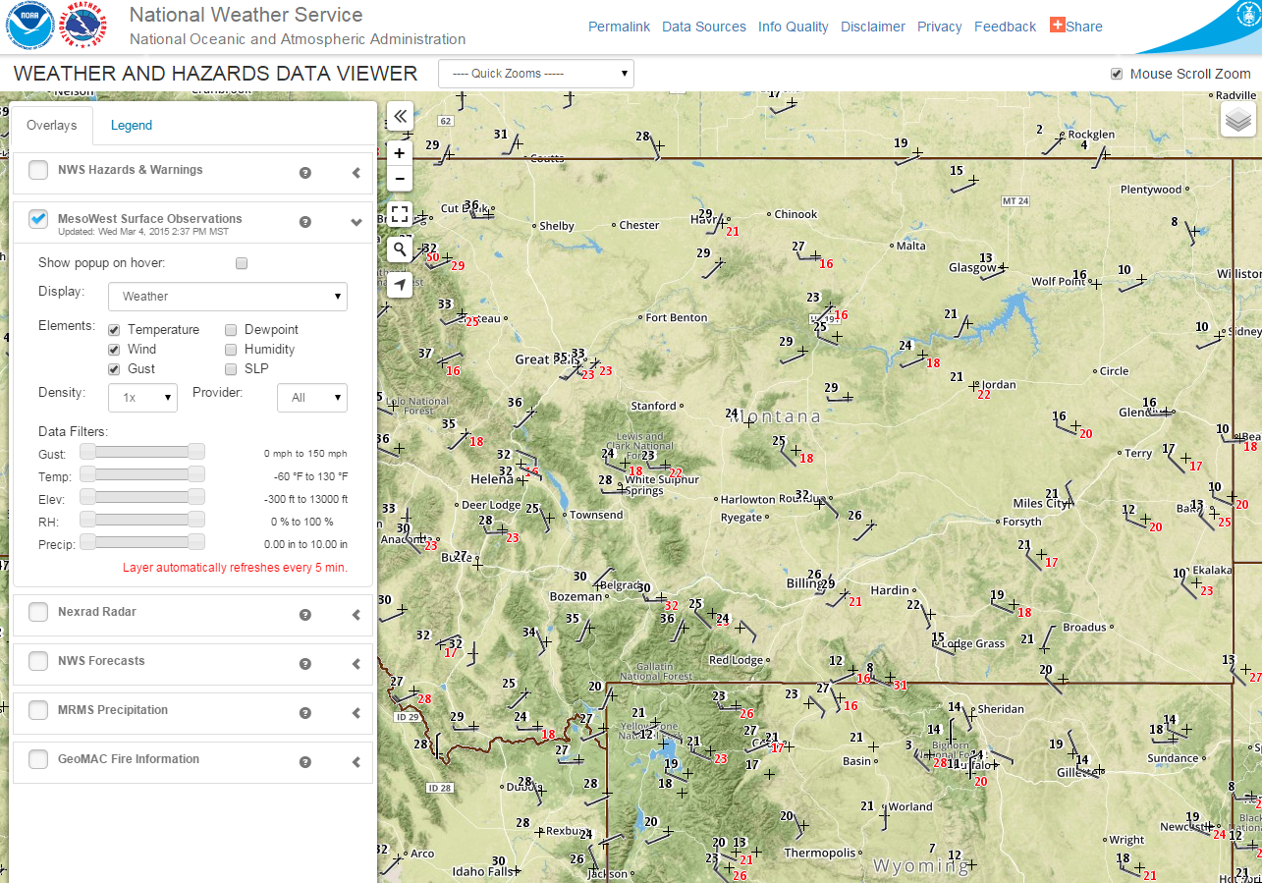Enable MRMS Precipitation overlay
Screen dimensions: 1262x883
click(x=38, y=710)
